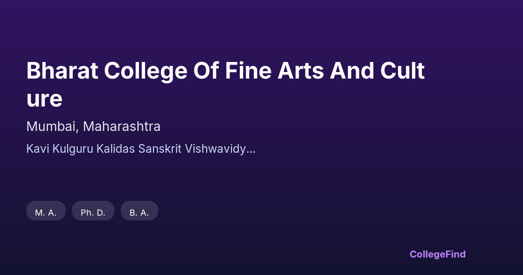Click the M. A. course tag
523x275 pixels.
[x=46, y=213]
